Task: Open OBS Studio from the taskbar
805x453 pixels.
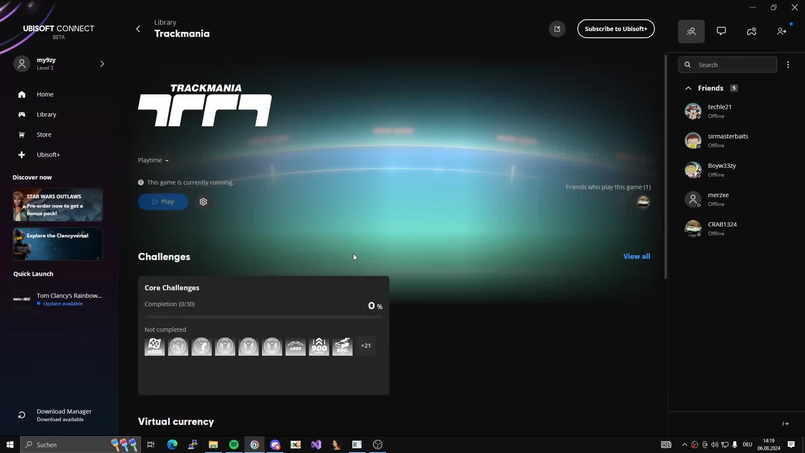Action: 377,445
